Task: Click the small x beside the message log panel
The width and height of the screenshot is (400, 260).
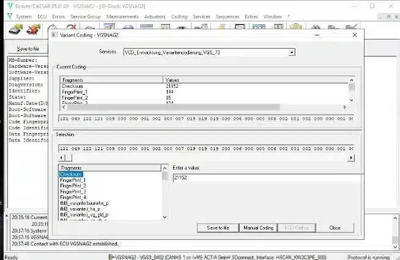Action: 7,215
